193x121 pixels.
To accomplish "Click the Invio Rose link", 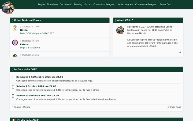I will coord(174,107).
